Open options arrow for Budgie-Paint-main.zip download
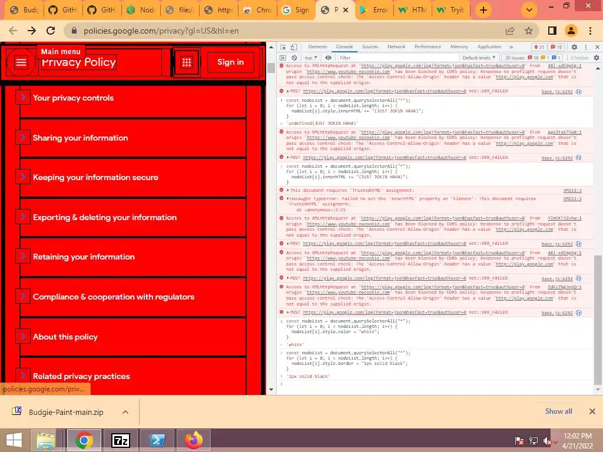Screen dimensions: 603x452 (125, 412)
